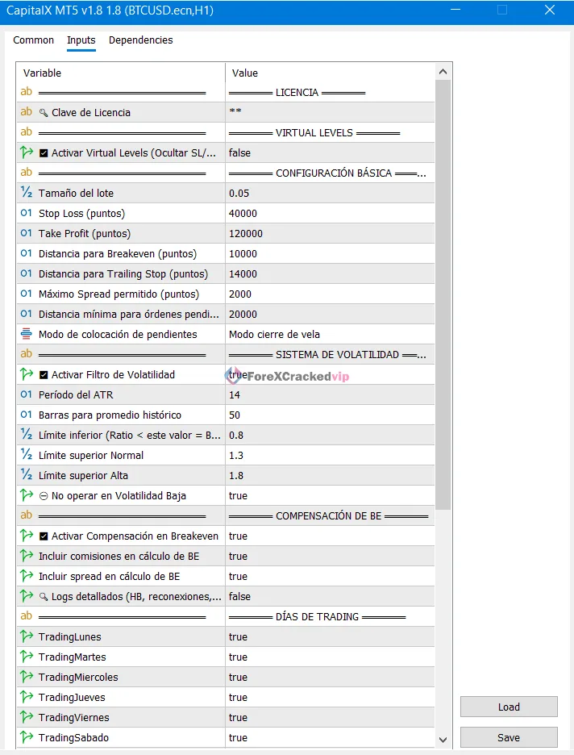Open TradingMartes value dropdown
Viewport: 574px width, 755px height.
click(x=330, y=657)
